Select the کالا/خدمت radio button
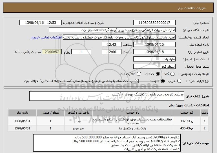The width and height of the screenshot is (217, 153). pos(139,74)
